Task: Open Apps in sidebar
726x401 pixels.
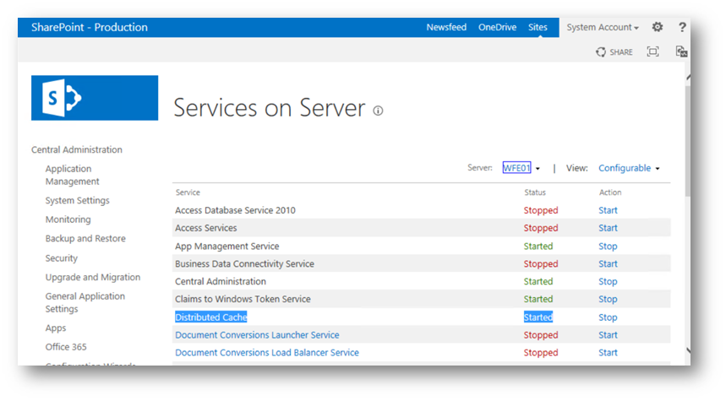Action: pos(56,328)
